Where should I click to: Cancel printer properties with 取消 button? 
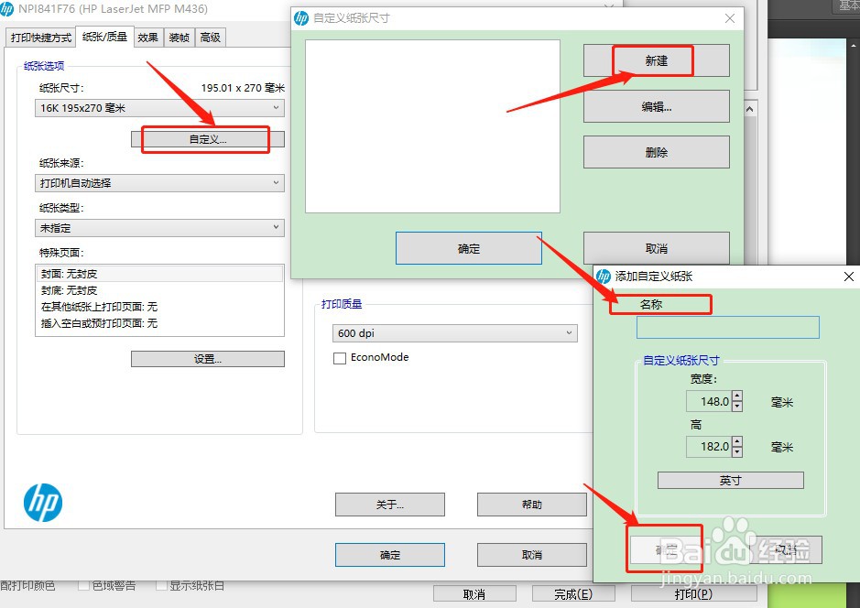coord(531,555)
